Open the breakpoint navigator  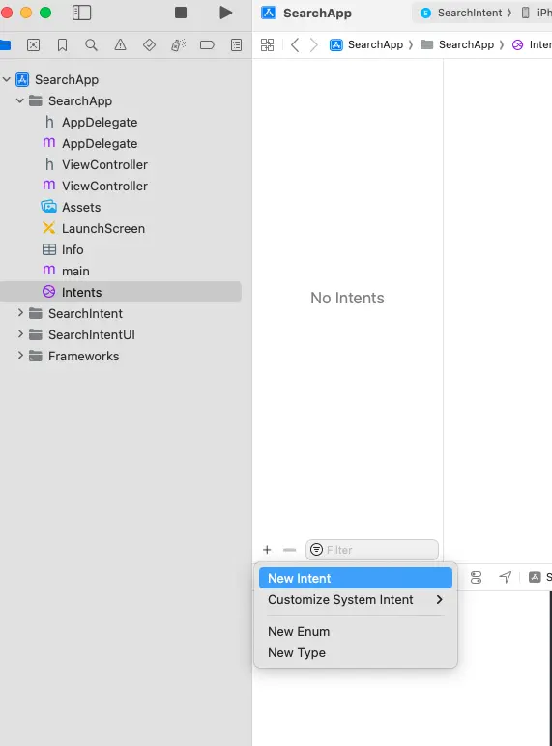tap(207, 45)
